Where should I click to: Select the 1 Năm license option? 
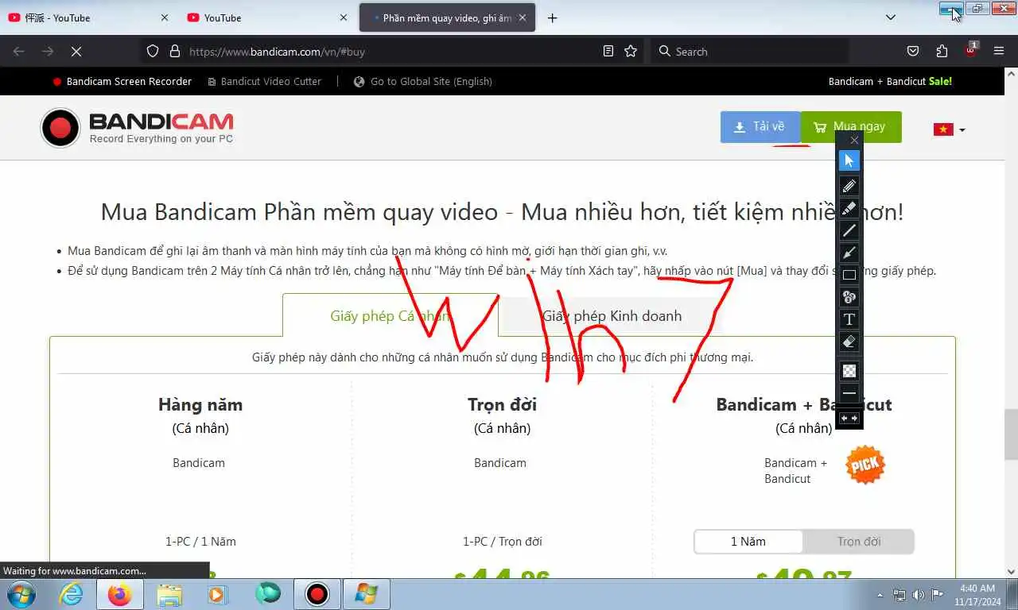(x=748, y=542)
